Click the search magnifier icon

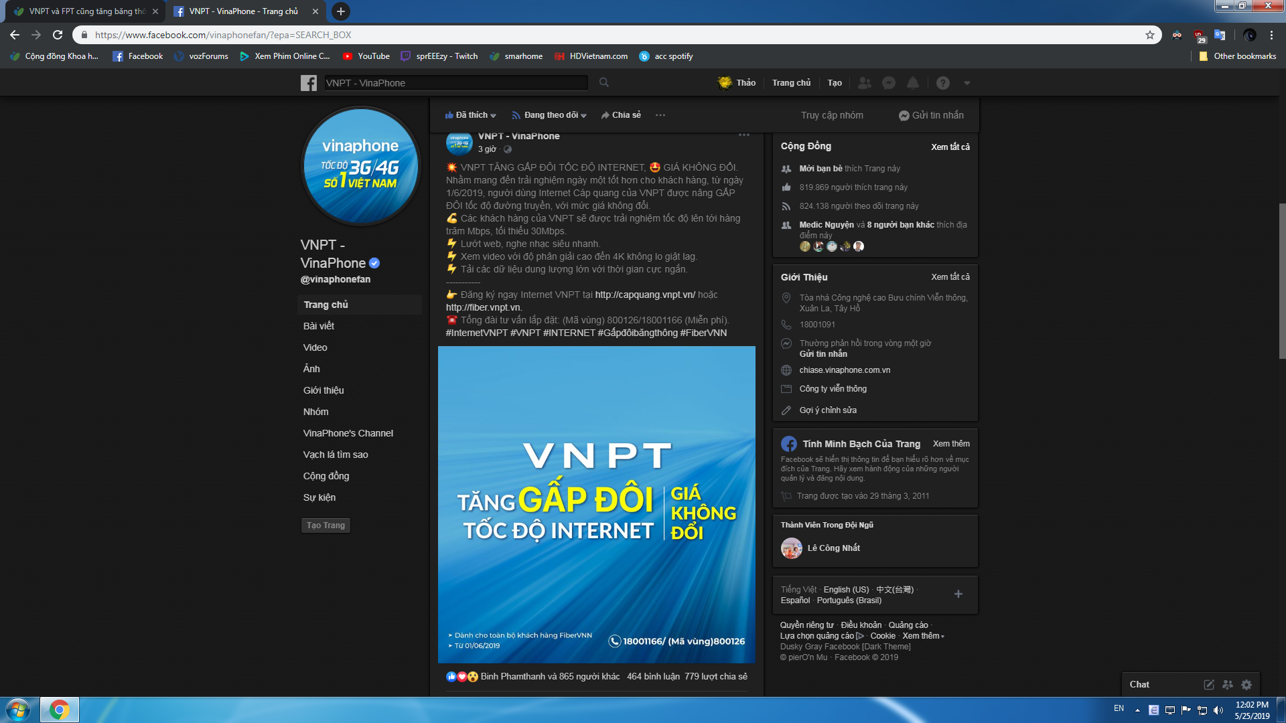tap(604, 82)
